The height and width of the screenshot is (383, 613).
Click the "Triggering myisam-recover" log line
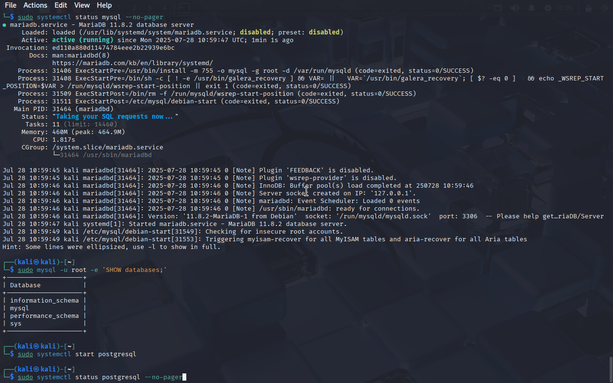[265, 239]
